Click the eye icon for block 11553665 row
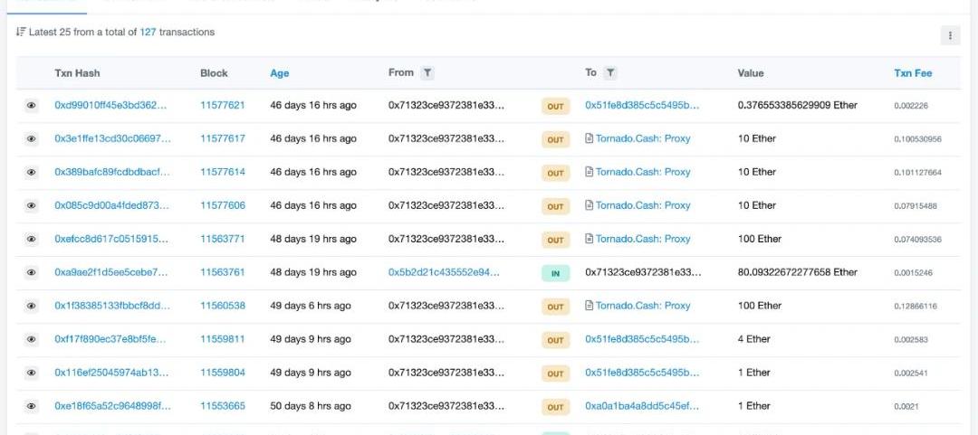Screen dimensions: 978x435 click(31, 406)
